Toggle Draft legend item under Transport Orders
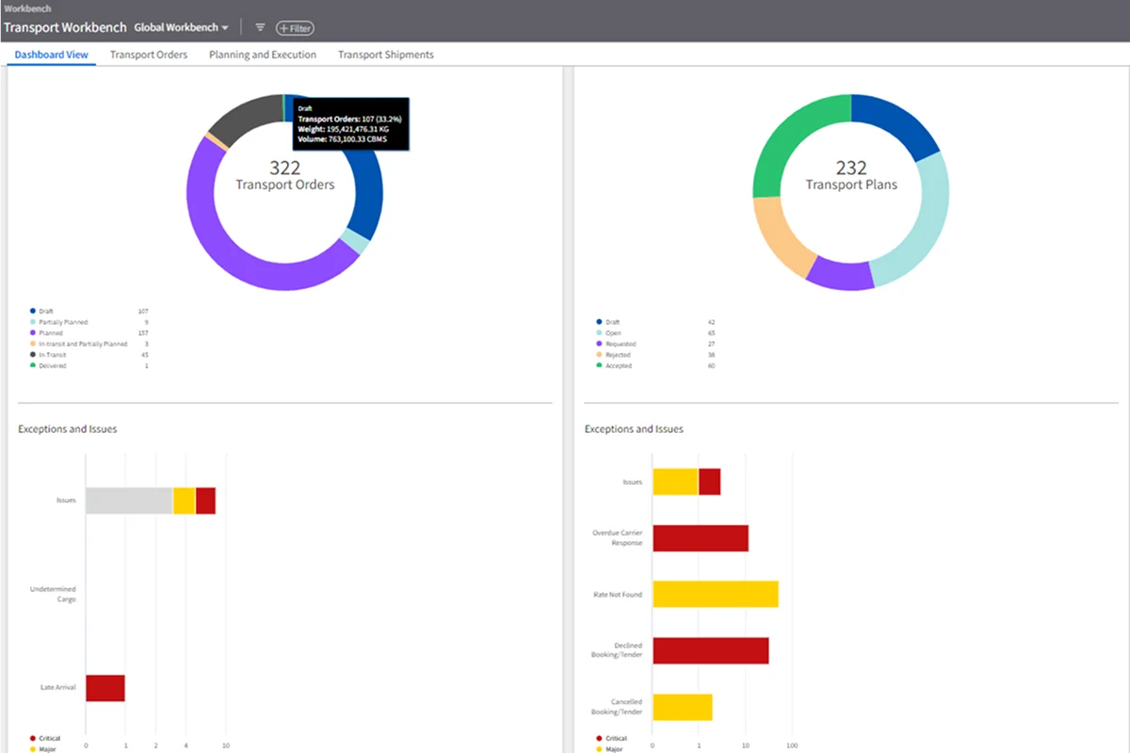Viewport: 1130px width, 753px height. pyautogui.click(x=47, y=311)
